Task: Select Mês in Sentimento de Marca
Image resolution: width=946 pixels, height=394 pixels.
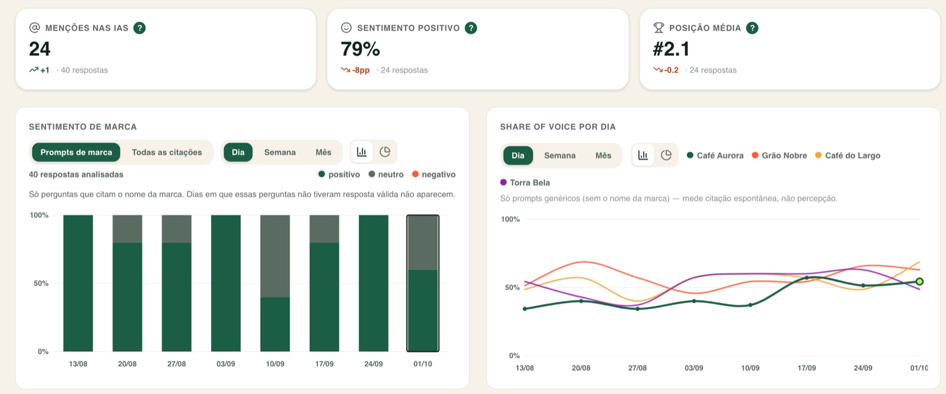Action: click(323, 152)
